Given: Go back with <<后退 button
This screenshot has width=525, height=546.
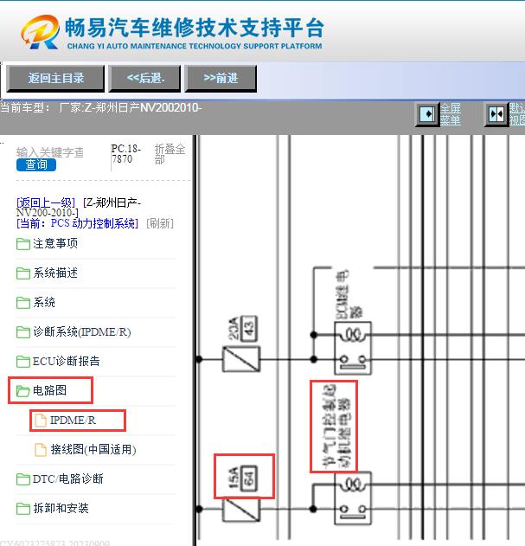Looking at the screenshot, I should 144,79.
